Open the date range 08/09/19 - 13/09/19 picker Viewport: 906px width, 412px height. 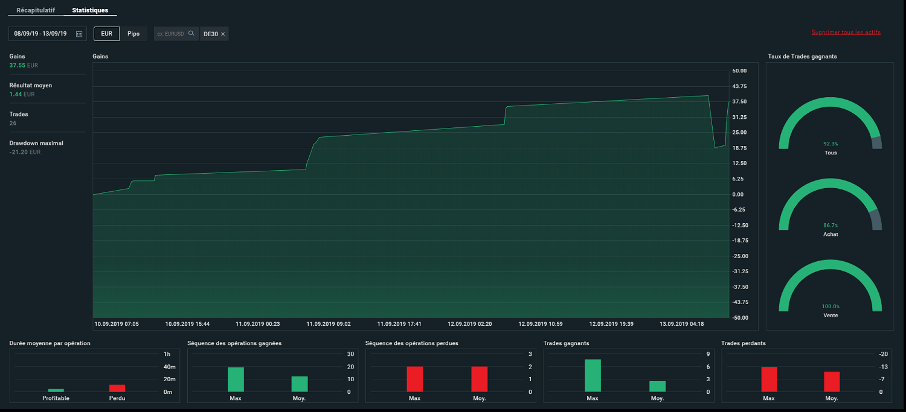[x=48, y=34]
